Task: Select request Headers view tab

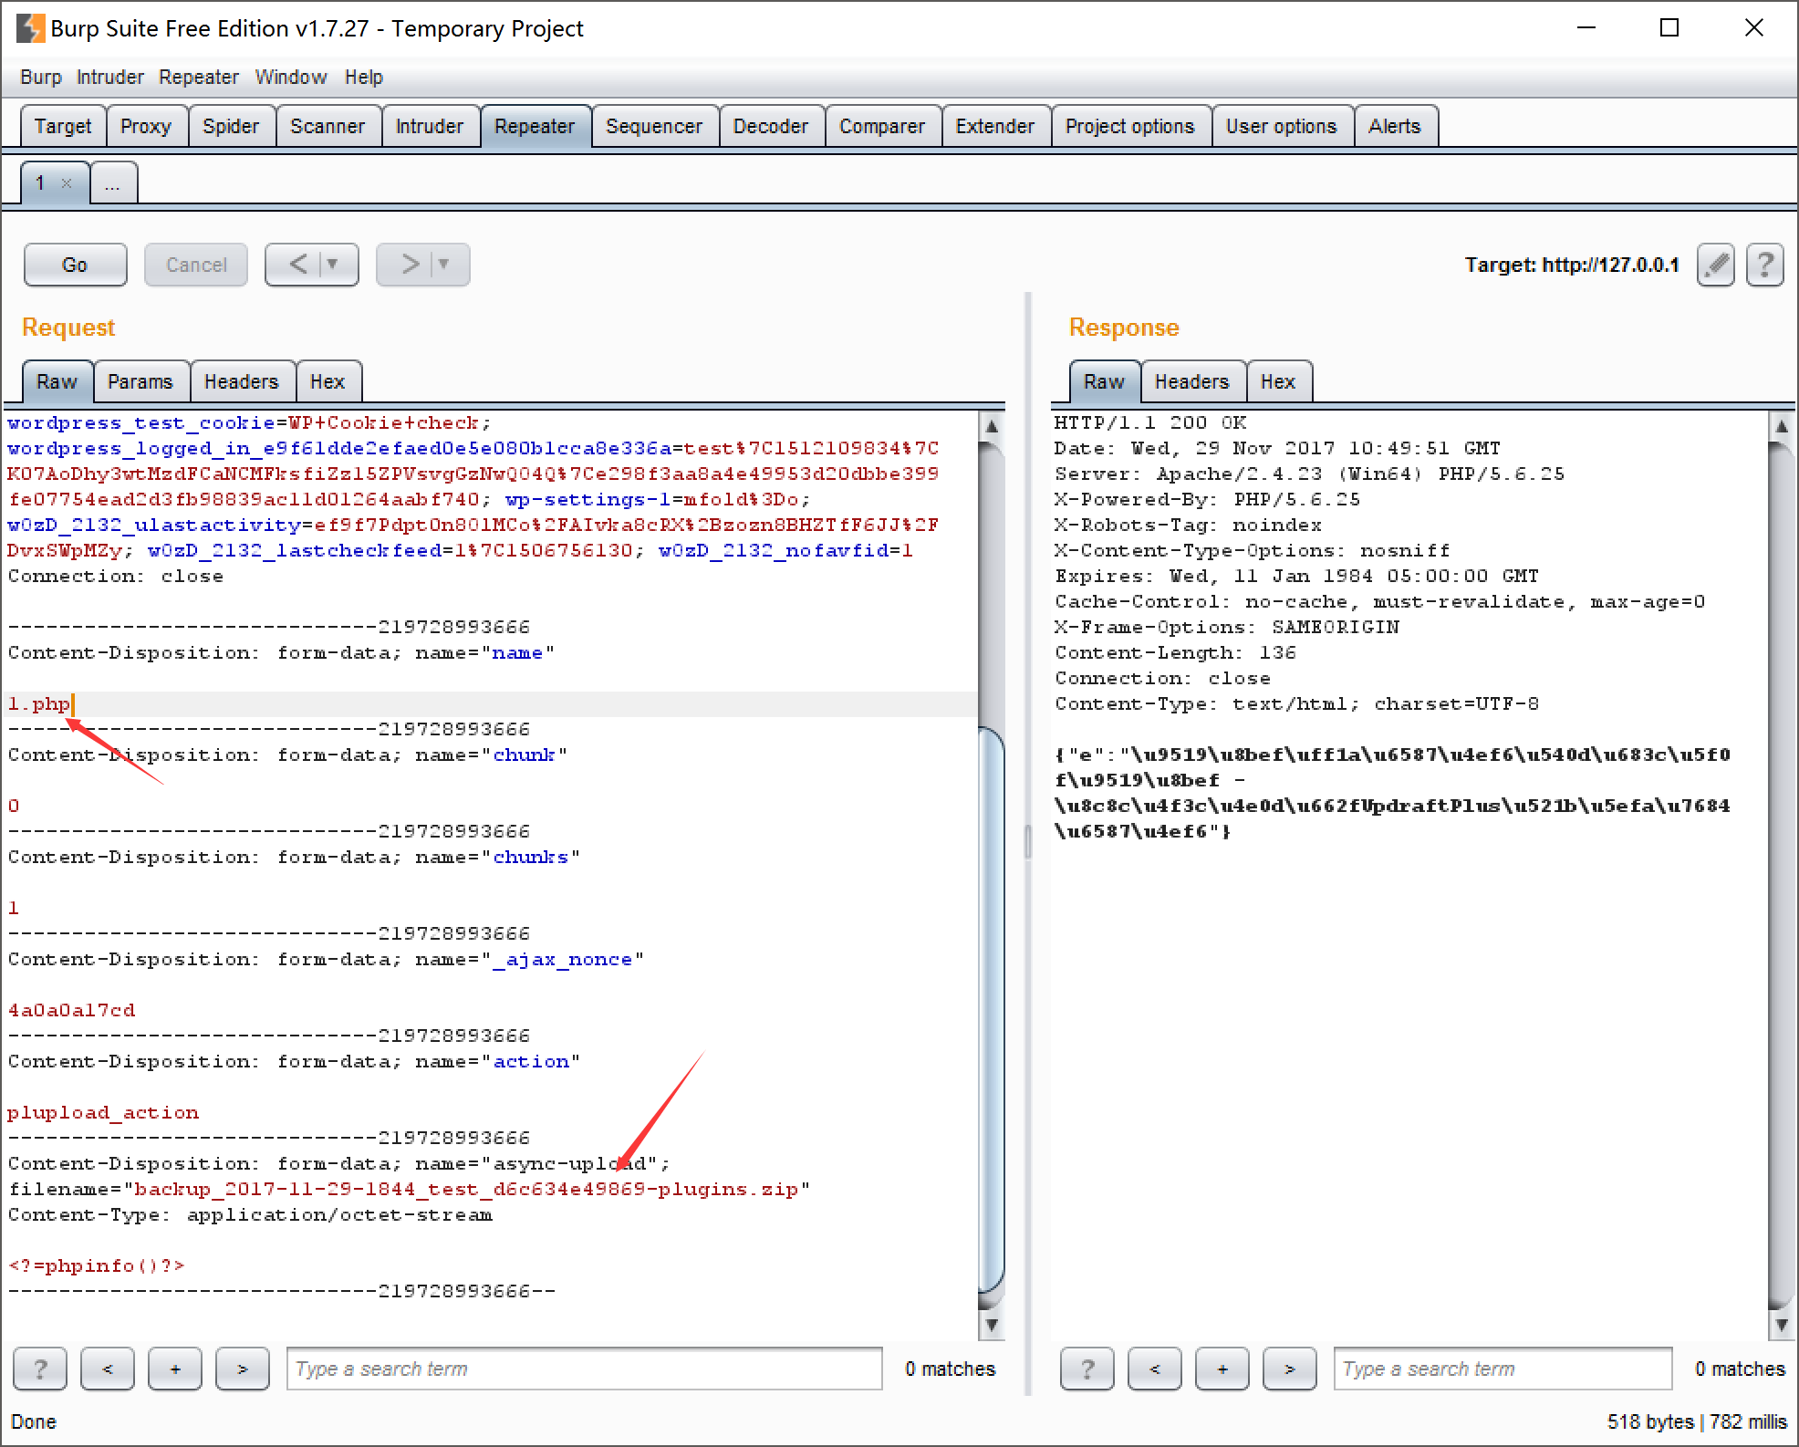Action: click(x=242, y=381)
